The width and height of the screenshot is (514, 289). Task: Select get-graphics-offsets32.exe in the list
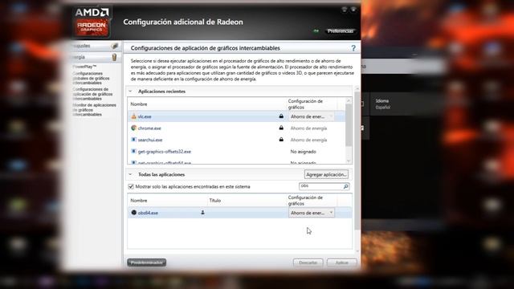164,152
